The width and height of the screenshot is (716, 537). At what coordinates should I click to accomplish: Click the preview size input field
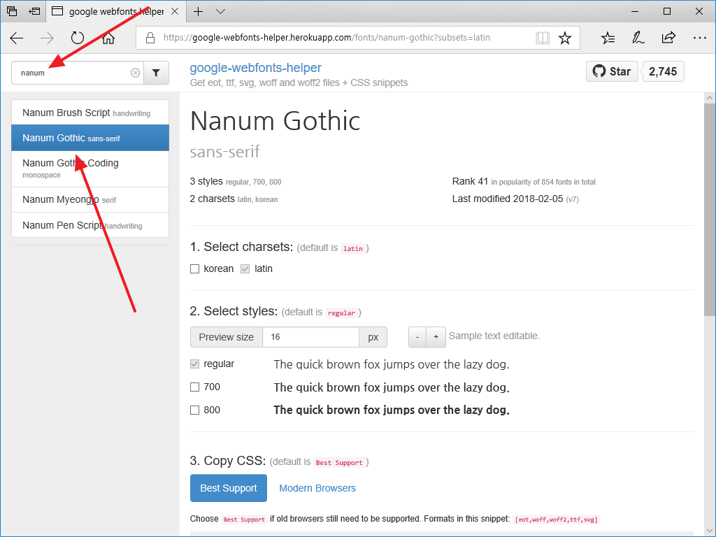pyautogui.click(x=310, y=337)
